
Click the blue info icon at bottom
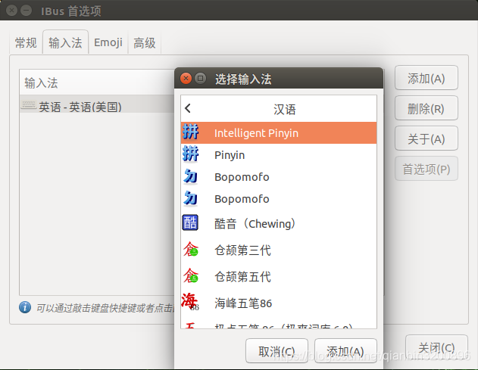click(x=25, y=307)
